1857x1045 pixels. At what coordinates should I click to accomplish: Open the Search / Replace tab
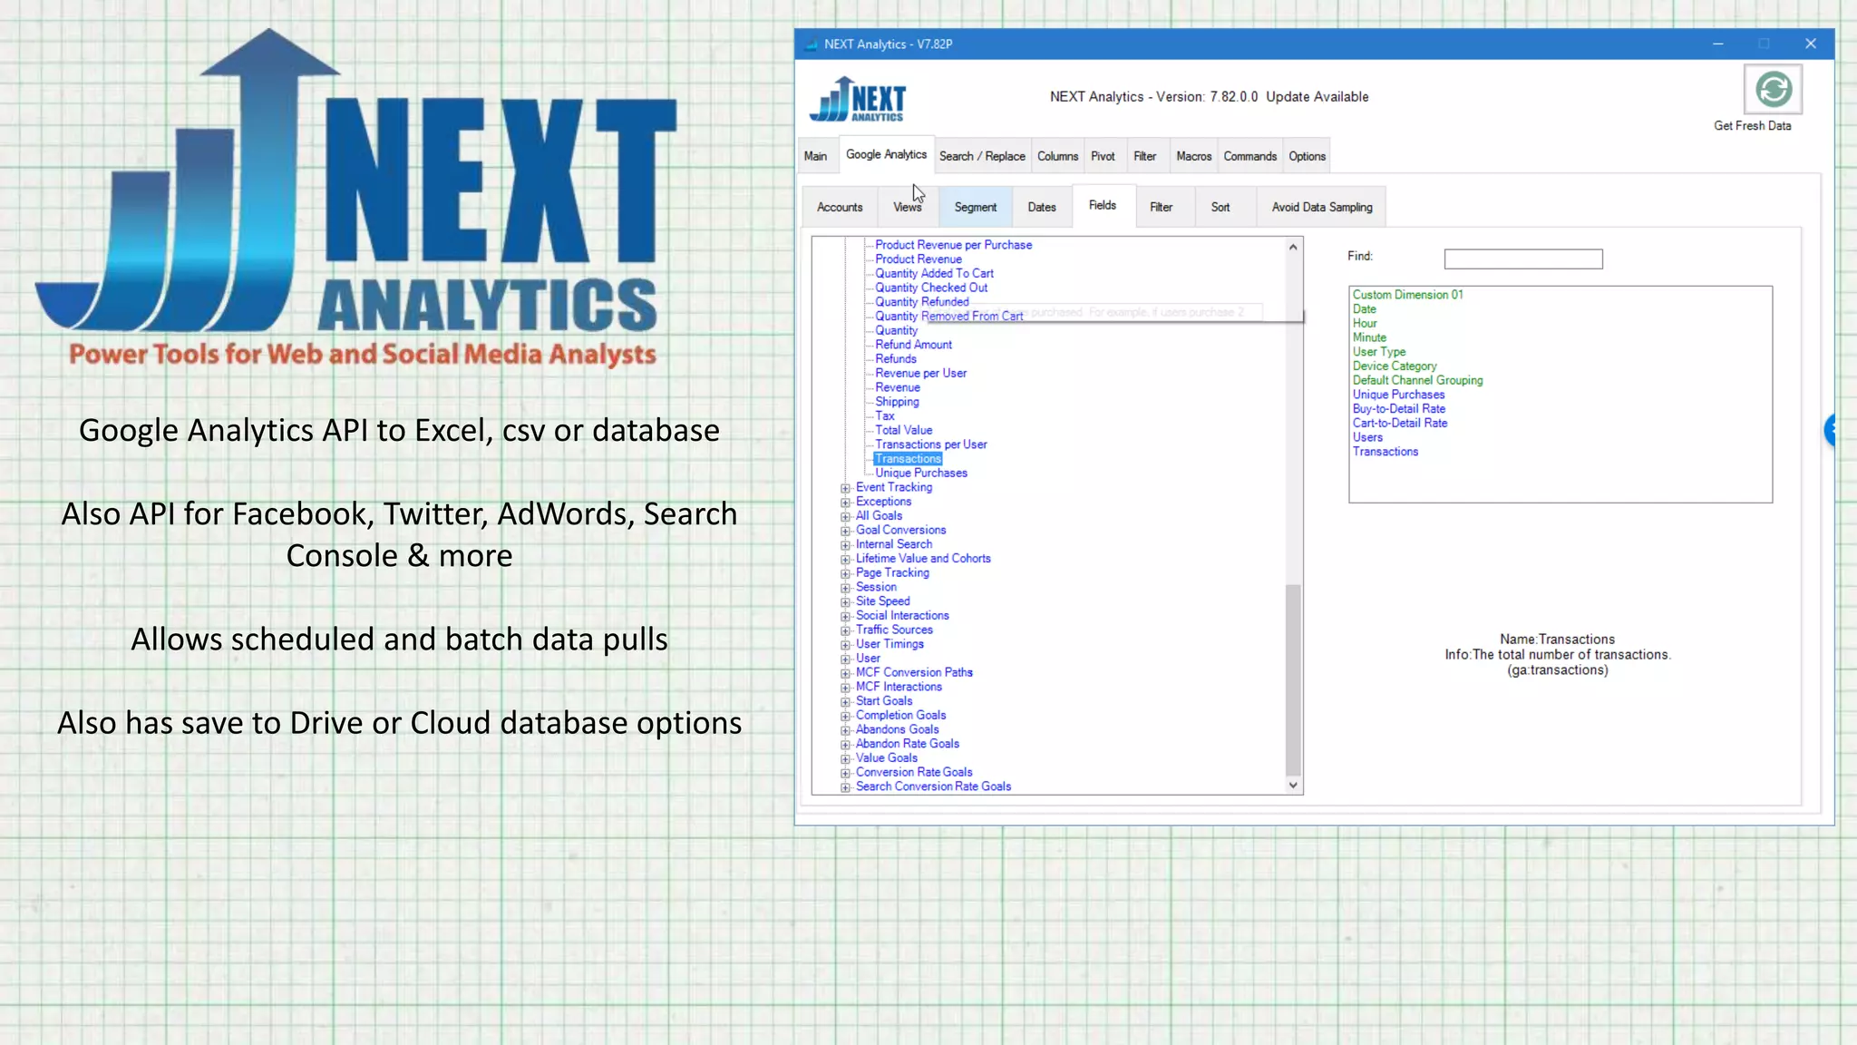[982, 156]
